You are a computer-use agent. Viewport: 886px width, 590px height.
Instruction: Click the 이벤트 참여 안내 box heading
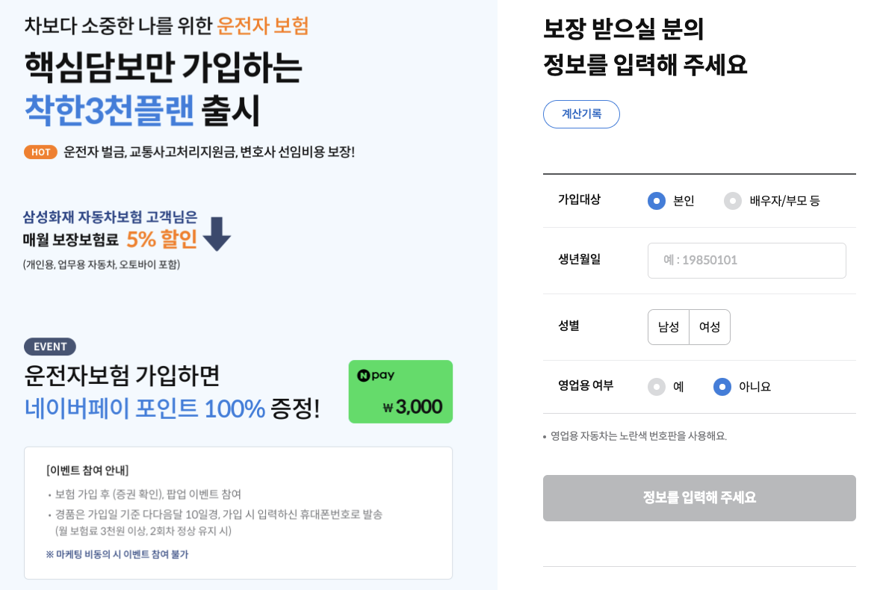coord(87,471)
